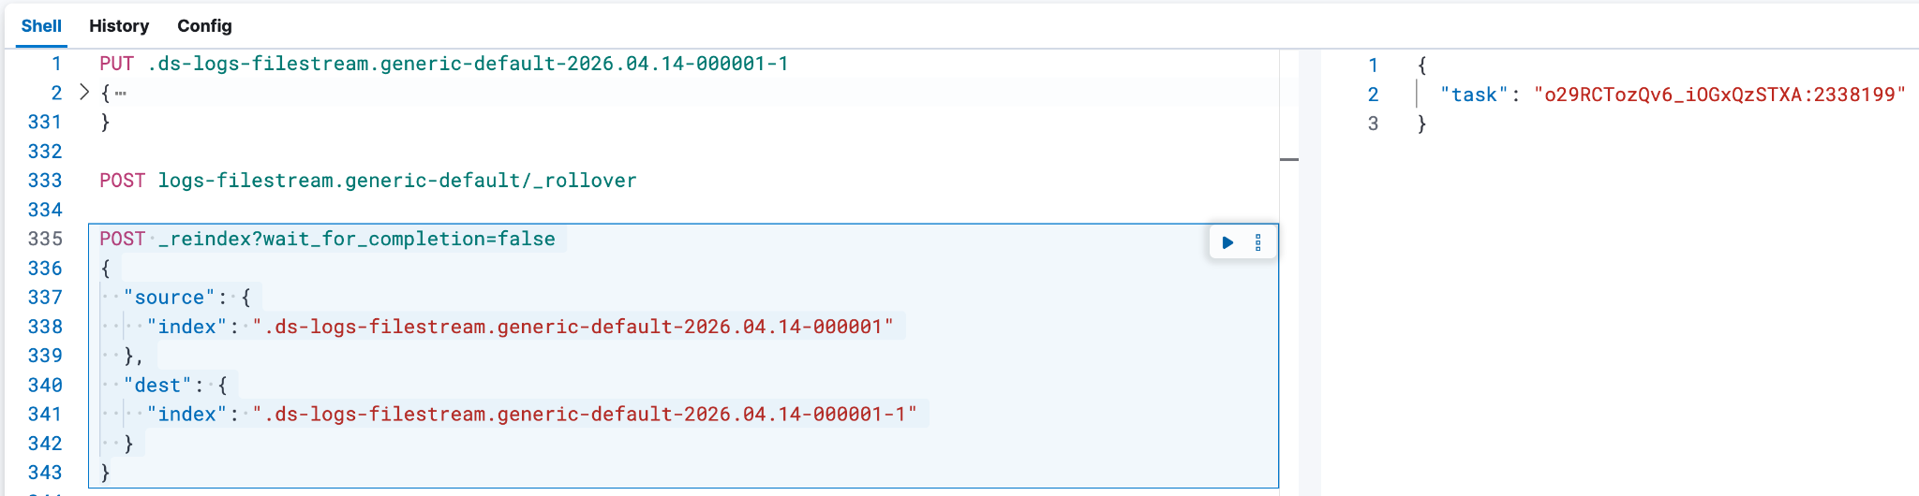Open the Config tab
Image resolution: width=1919 pixels, height=496 pixels.
pos(204,26)
